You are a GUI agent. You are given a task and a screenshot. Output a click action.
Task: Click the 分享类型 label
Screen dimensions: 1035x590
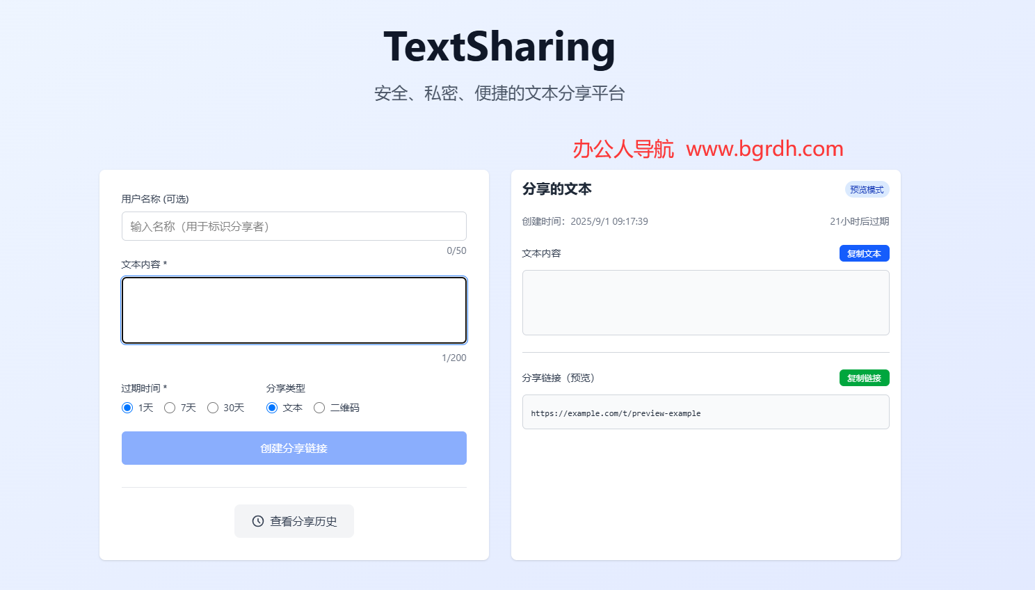click(x=286, y=388)
